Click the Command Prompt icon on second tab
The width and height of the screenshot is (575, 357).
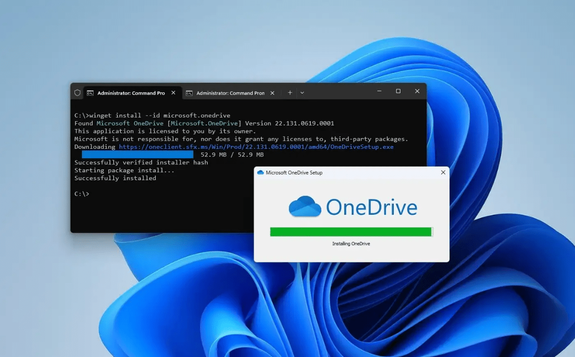tap(189, 93)
